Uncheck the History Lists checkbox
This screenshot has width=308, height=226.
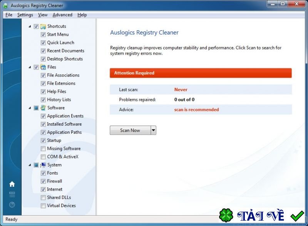43,100
